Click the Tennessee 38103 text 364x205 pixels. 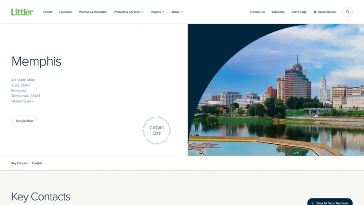pyautogui.click(x=26, y=96)
